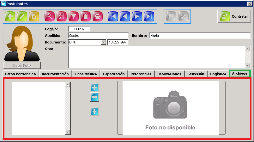Go to last record navigation icon
254x142 pixels.
[149, 16]
